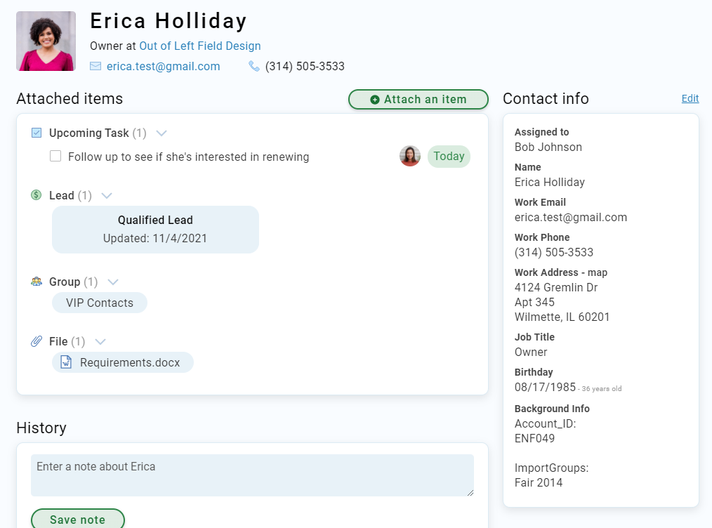Click the Group people icon
This screenshot has height=528, width=712.
point(37,282)
